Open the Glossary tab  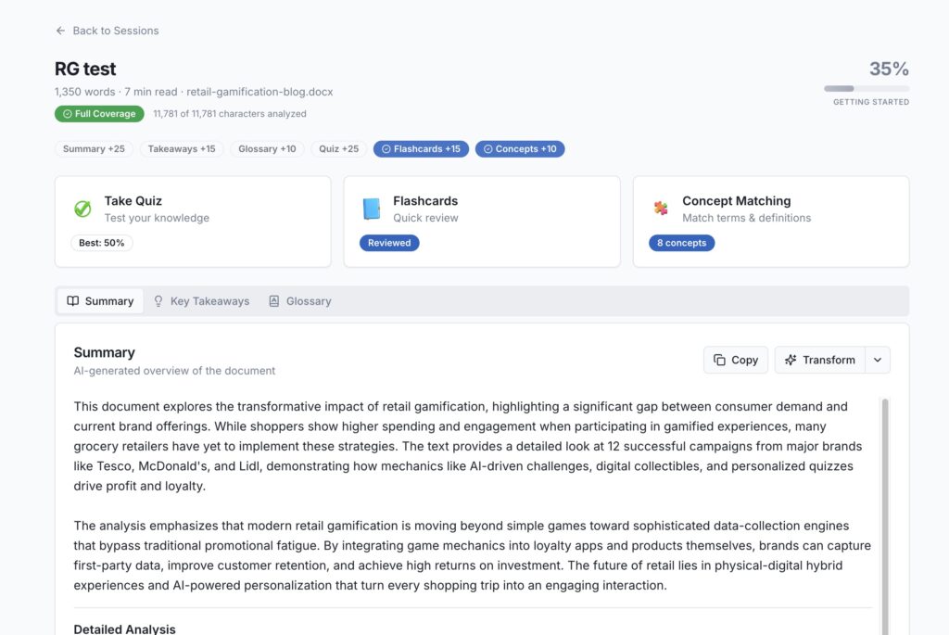(x=299, y=301)
